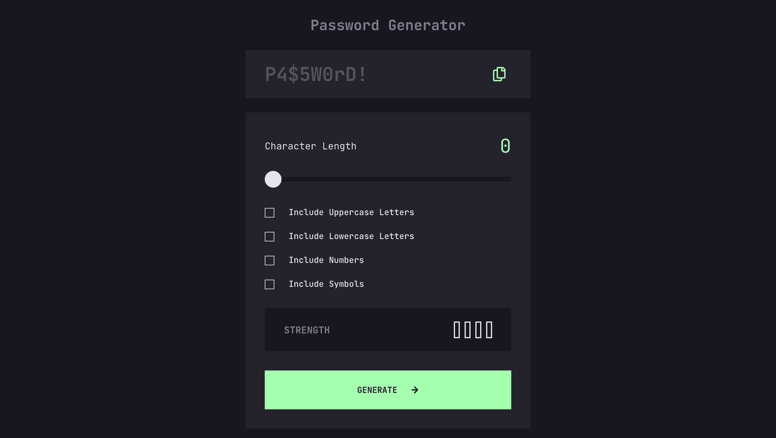This screenshot has width=776, height=438.
Task: Click the Password Generator title
Action: click(x=388, y=25)
